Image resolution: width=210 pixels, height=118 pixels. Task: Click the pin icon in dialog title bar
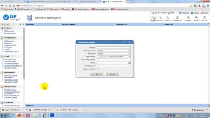coord(123,42)
